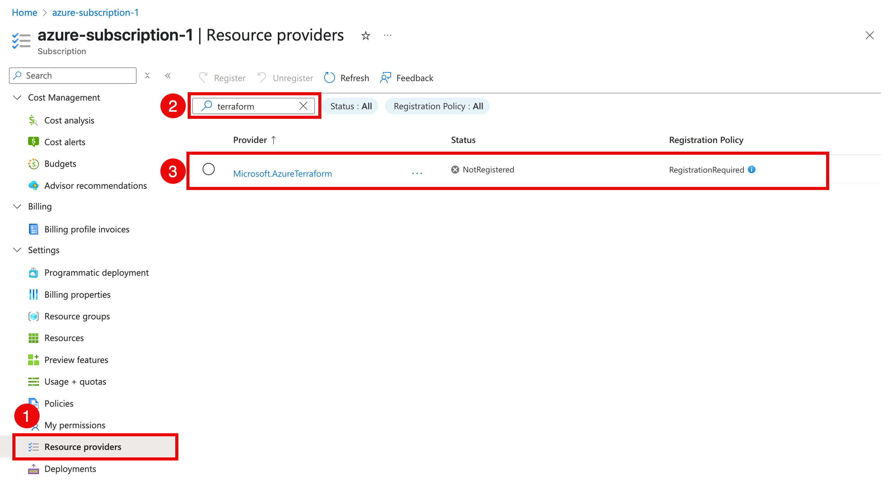Viewport: 893px width, 484px height.
Task: Open My permissions in the sidebar
Action: (x=75, y=425)
